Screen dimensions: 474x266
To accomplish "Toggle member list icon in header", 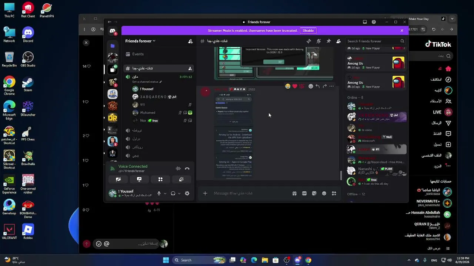I will pyautogui.click(x=338, y=41).
